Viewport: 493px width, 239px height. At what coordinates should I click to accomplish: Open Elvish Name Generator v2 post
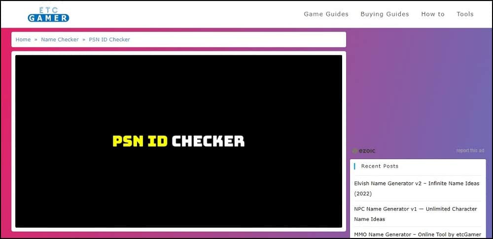(417, 188)
